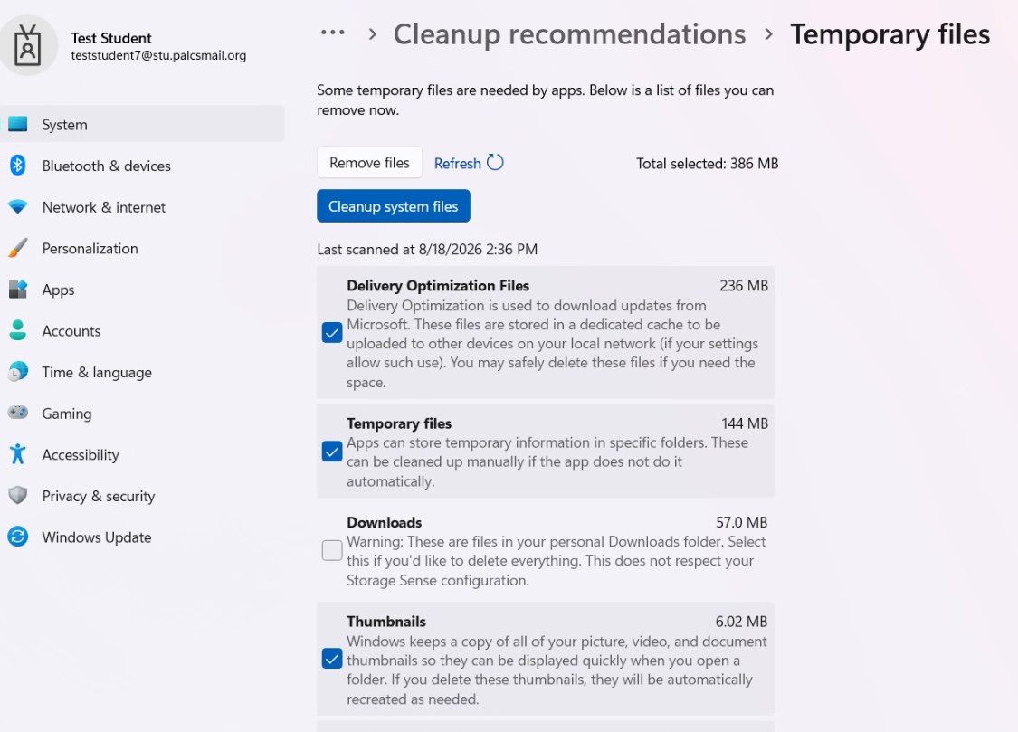Open the Bluetooth & devices icon
This screenshot has width=1018, height=732.
pyautogui.click(x=17, y=166)
